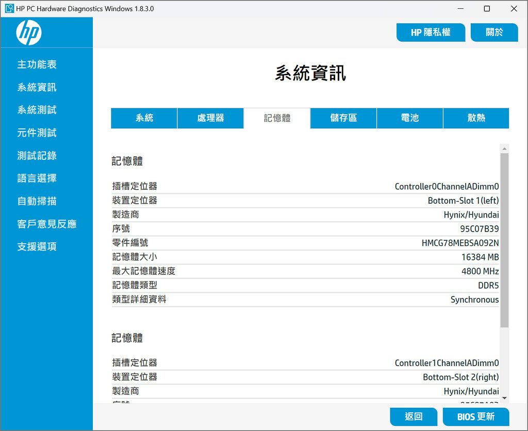
Task: Click the value Synchronous
Action: tap(475, 300)
